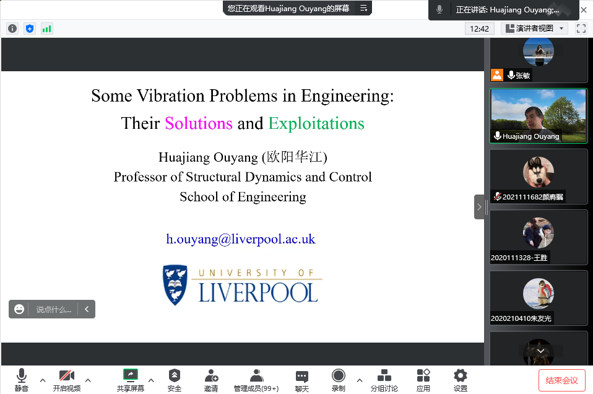This screenshot has width=593, height=394.
Task: Open the Invite (邀请) participants icon
Action: click(x=211, y=379)
